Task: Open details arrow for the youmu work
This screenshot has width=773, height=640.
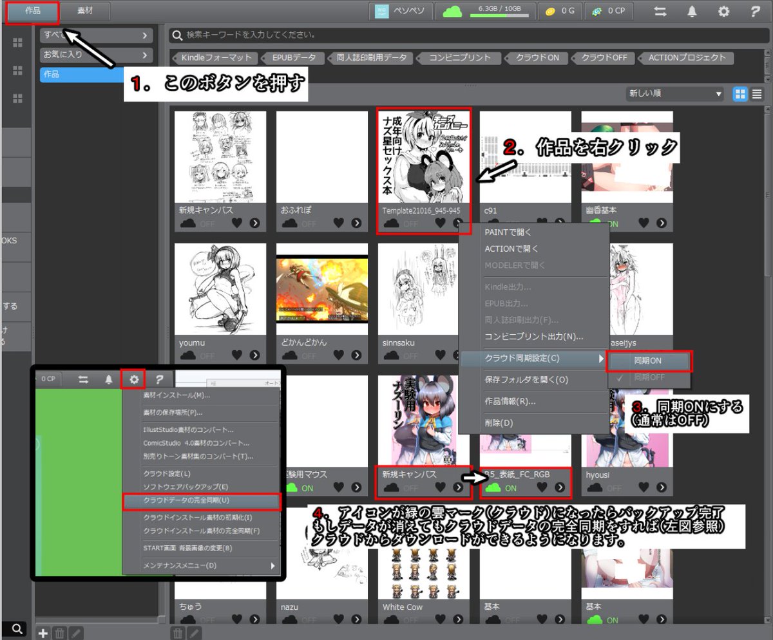Action: pos(254,355)
